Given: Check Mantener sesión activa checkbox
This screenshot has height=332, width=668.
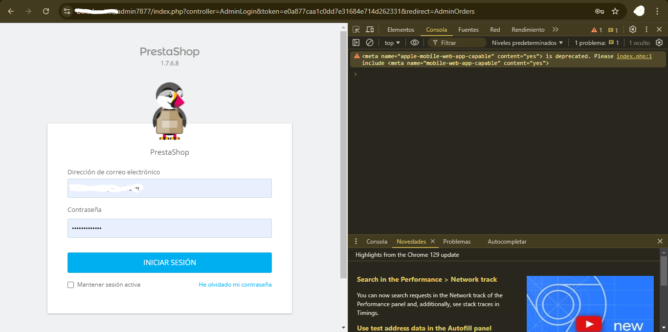Looking at the screenshot, I should 70,285.
